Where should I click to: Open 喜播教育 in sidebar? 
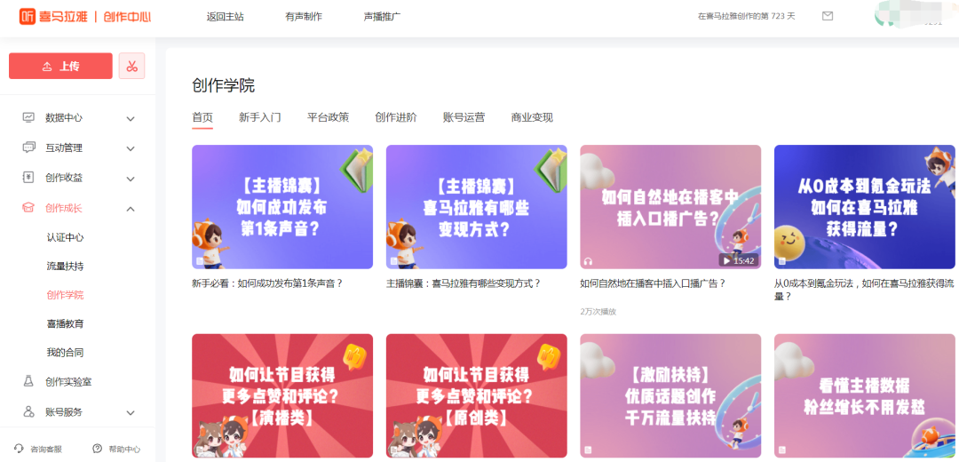66,323
